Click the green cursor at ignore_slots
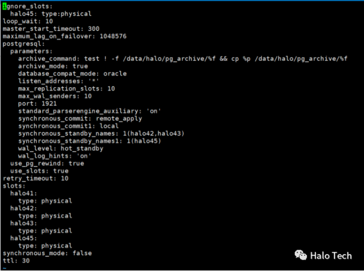This screenshot has height=271, width=364. tap(4, 6)
